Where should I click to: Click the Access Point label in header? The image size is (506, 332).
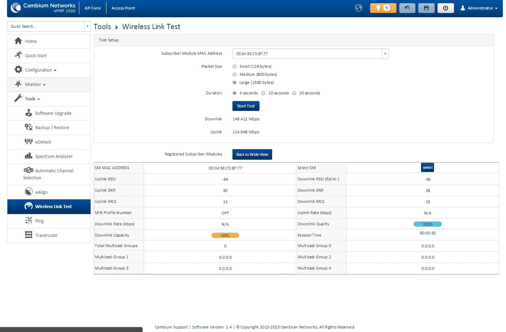[123, 8]
